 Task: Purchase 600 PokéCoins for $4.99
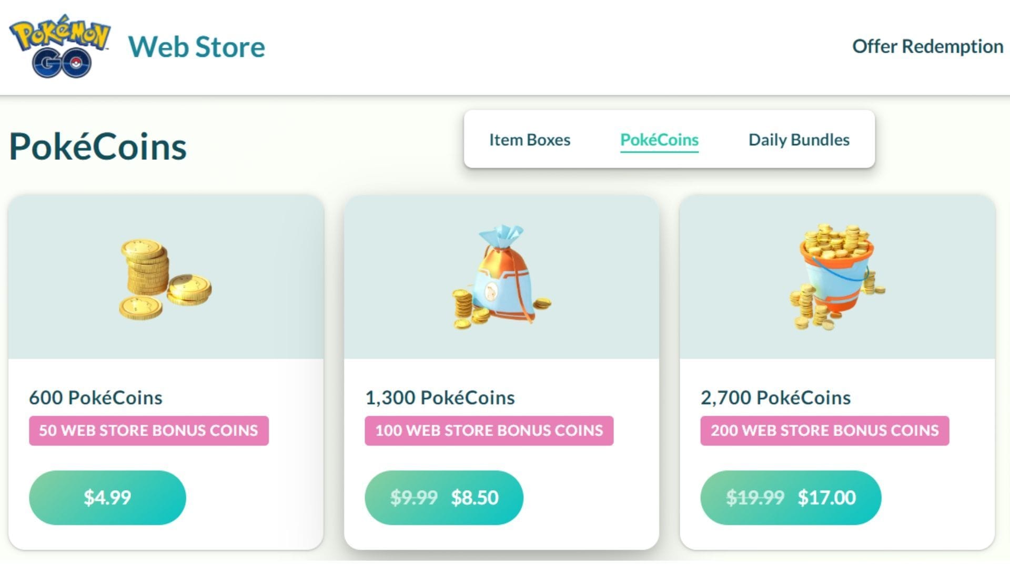(107, 497)
